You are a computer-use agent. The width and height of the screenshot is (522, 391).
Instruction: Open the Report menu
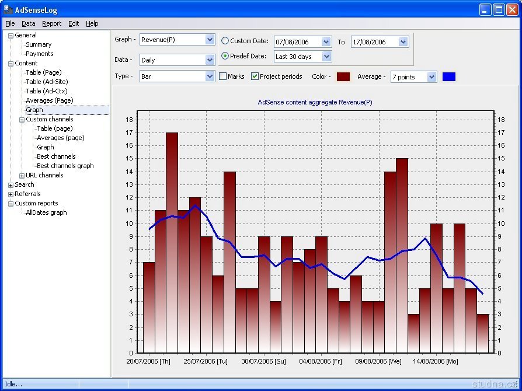[51, 24]
